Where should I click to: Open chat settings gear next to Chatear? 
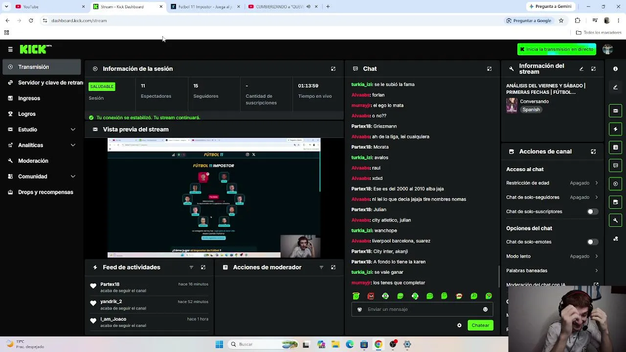point(459,326)
